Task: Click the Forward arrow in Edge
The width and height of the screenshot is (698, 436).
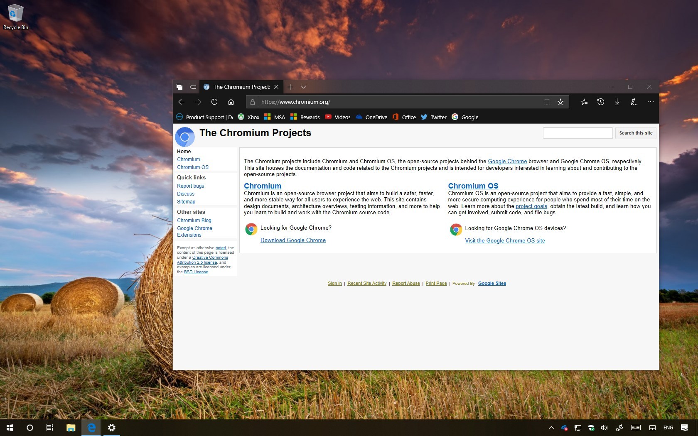Action: point(198,102)
